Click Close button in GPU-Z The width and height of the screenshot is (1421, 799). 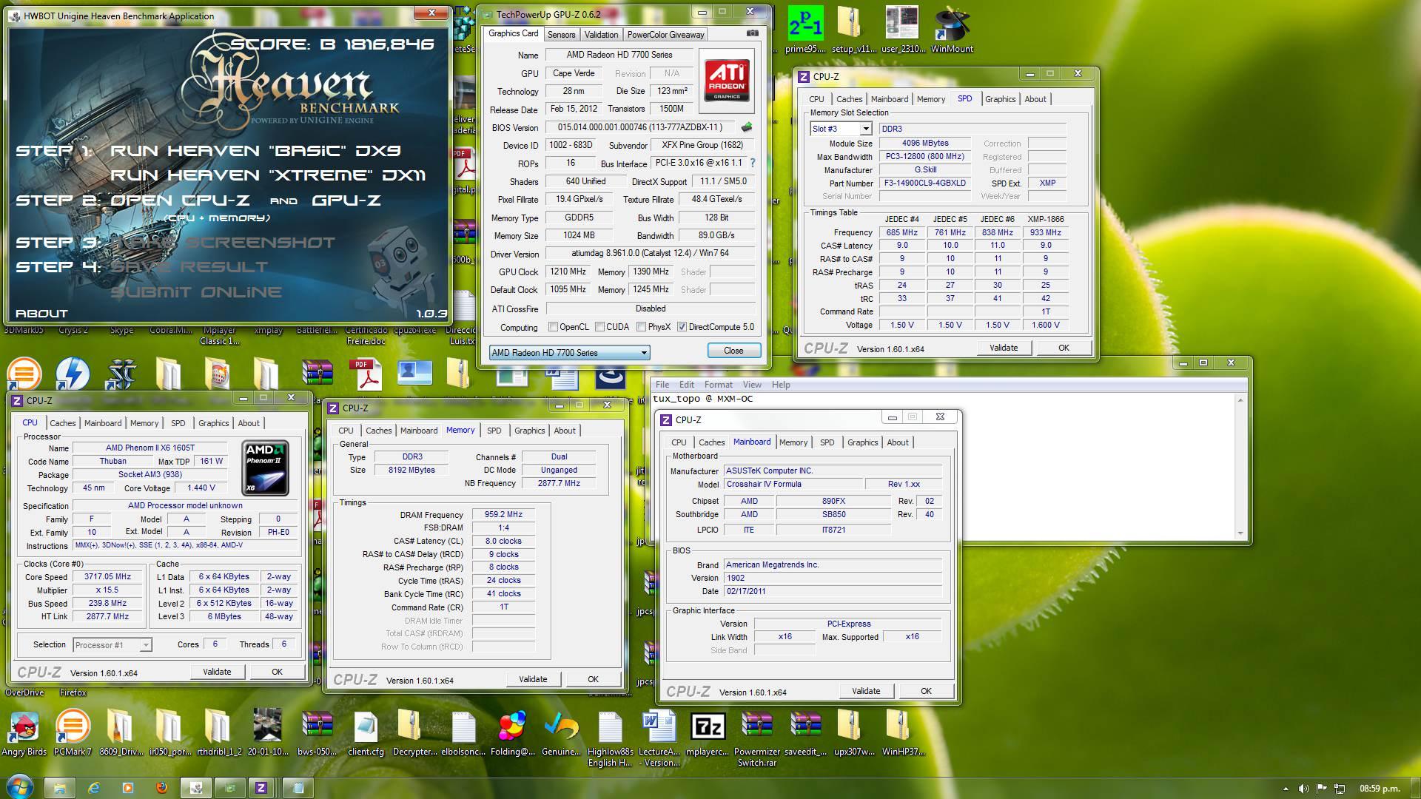tap(733, 351)
